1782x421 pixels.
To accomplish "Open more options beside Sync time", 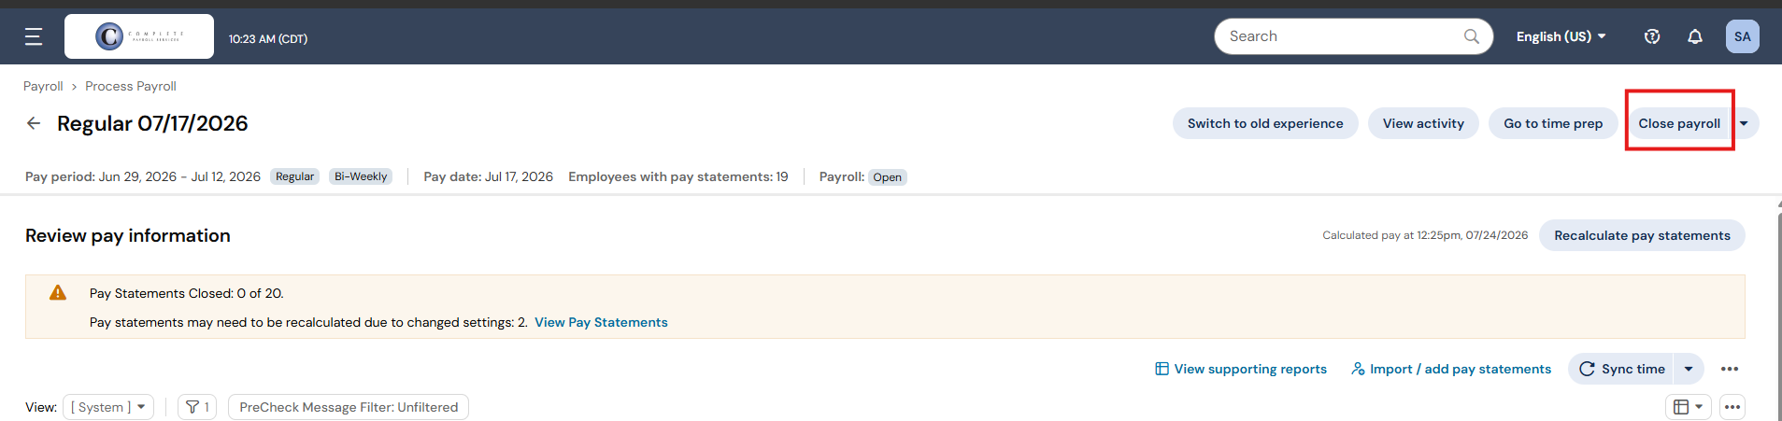I will click(x=1730, y=369).
